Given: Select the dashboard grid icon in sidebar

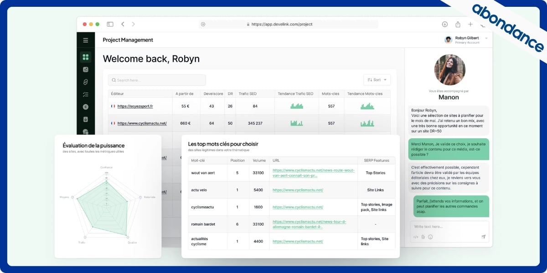Looking at the screenshot, I should 85,57.
